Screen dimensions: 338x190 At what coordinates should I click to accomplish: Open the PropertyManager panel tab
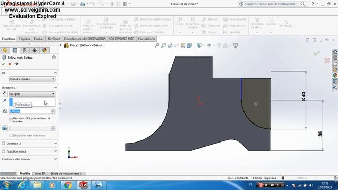pos(15,50)
